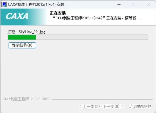Click the CAXA logo banner
Screen dimensions: 156x113
[x=24, y=17]
